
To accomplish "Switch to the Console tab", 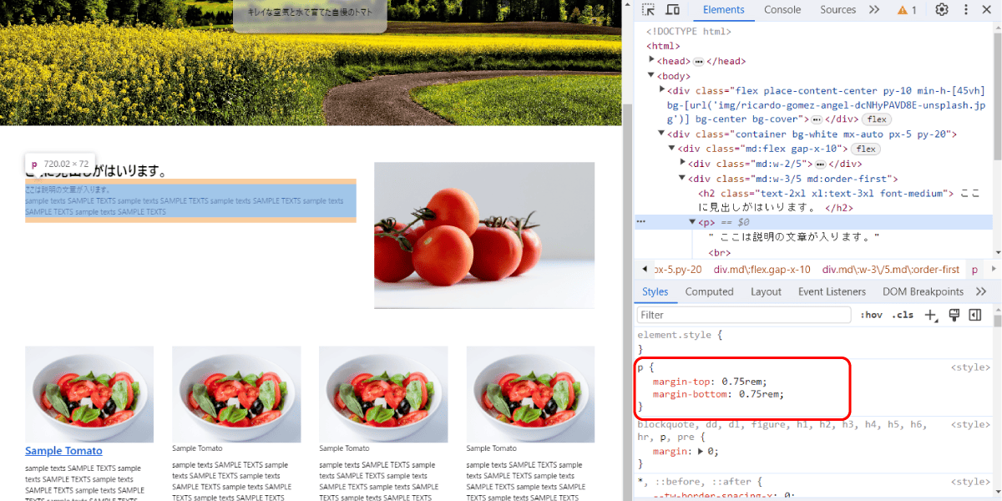I will click(782, 10).
